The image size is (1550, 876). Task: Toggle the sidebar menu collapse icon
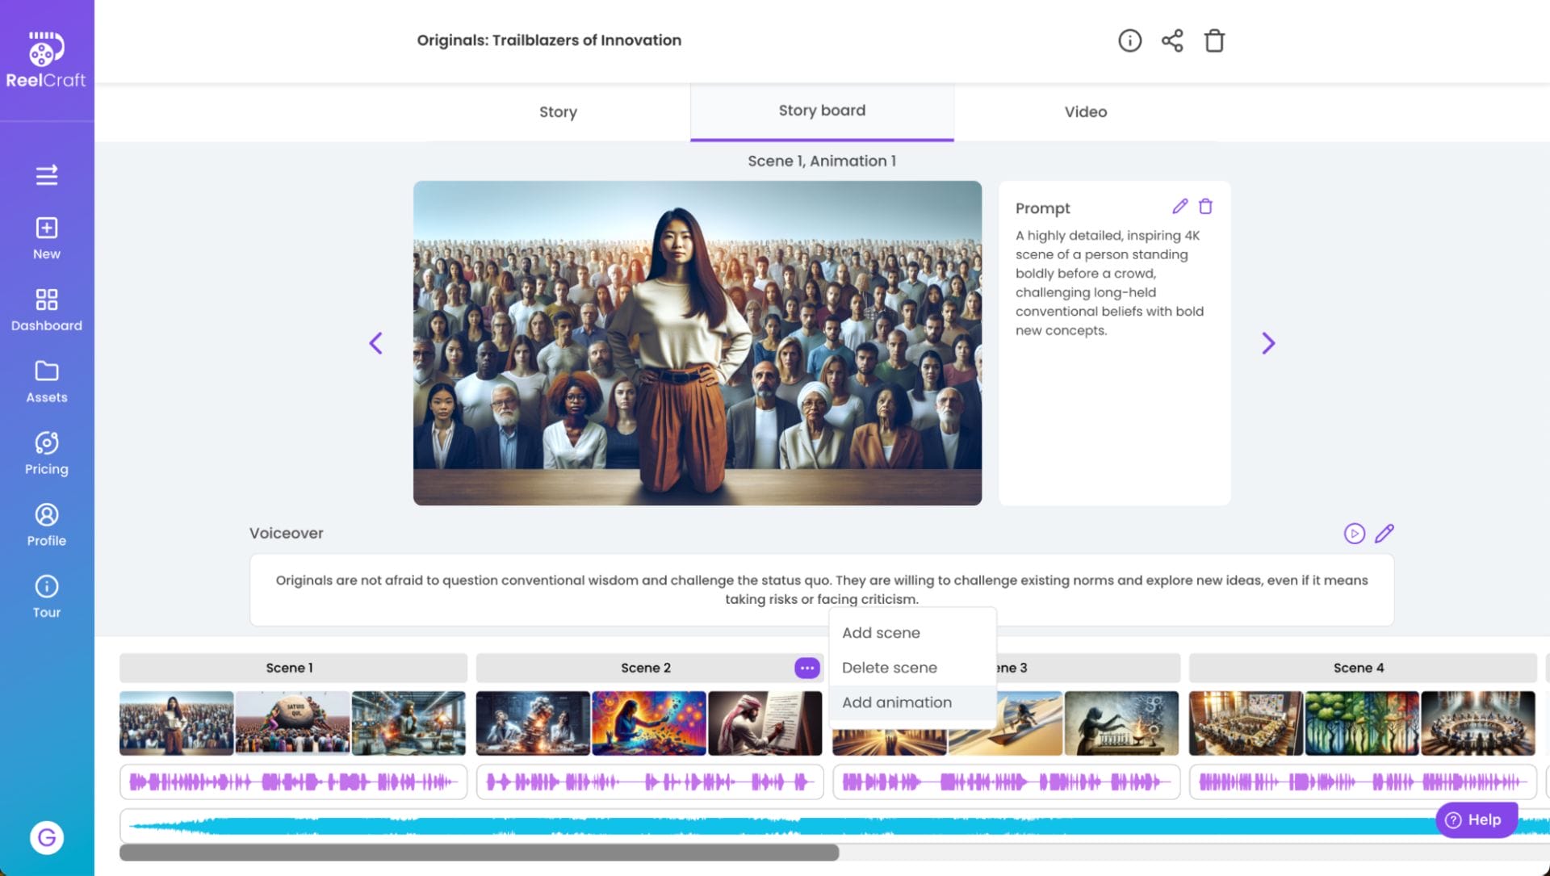point(47,175)
